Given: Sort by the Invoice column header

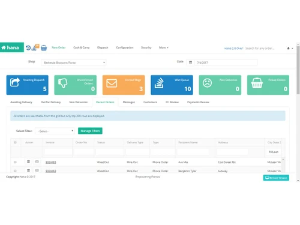Looking at the screenshot, I should tap(50, 142).
